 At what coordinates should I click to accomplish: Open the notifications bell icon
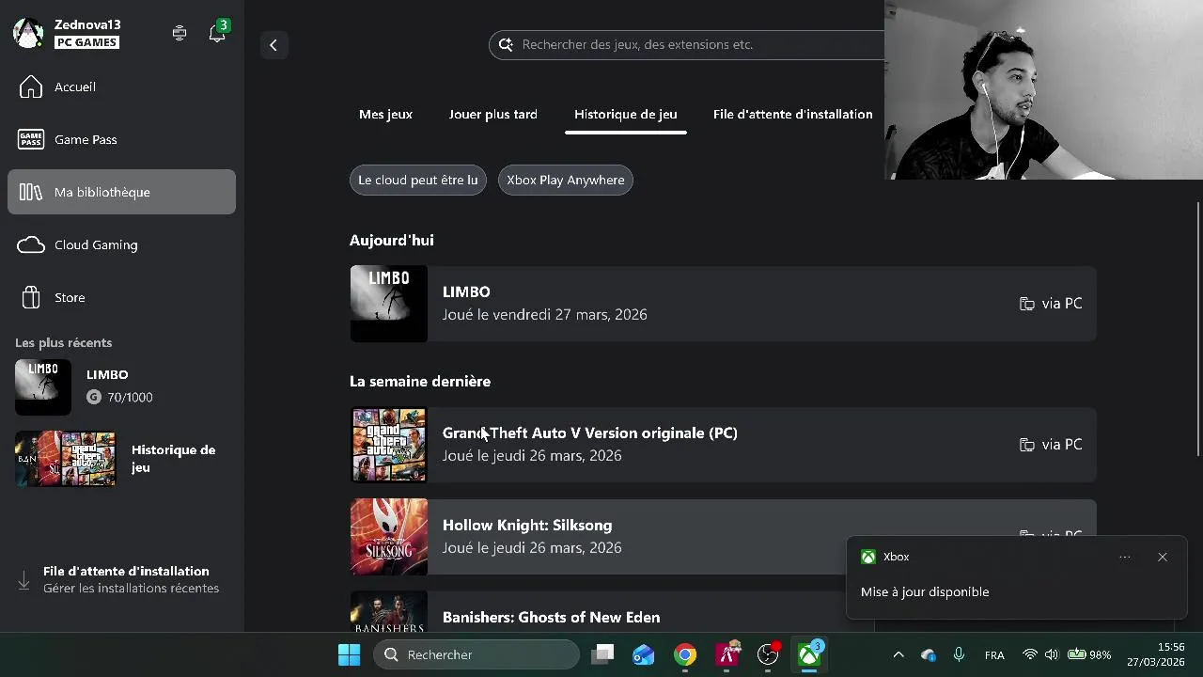tap(217, 33)
